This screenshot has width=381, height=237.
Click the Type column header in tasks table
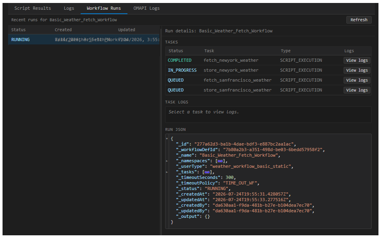tap(285, 51)
